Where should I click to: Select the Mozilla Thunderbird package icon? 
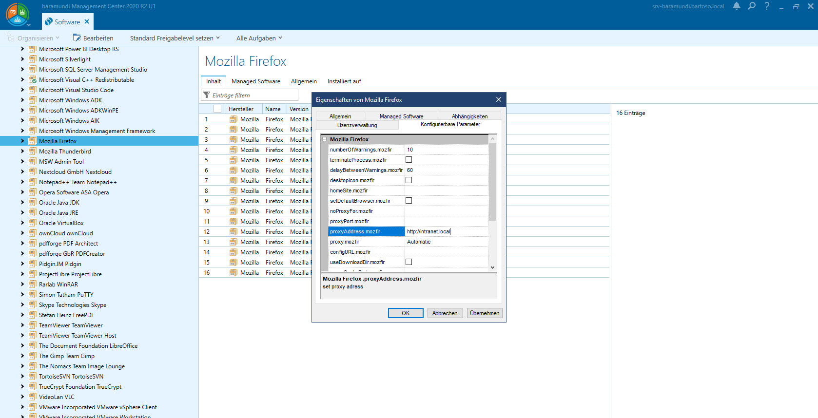[x=33, y=152]
